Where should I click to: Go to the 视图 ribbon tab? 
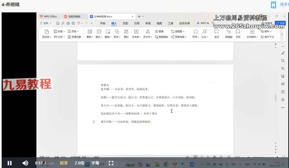[x=159, y=23]
